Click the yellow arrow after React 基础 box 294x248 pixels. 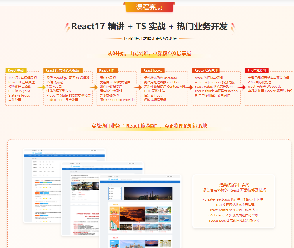(42, 87)
